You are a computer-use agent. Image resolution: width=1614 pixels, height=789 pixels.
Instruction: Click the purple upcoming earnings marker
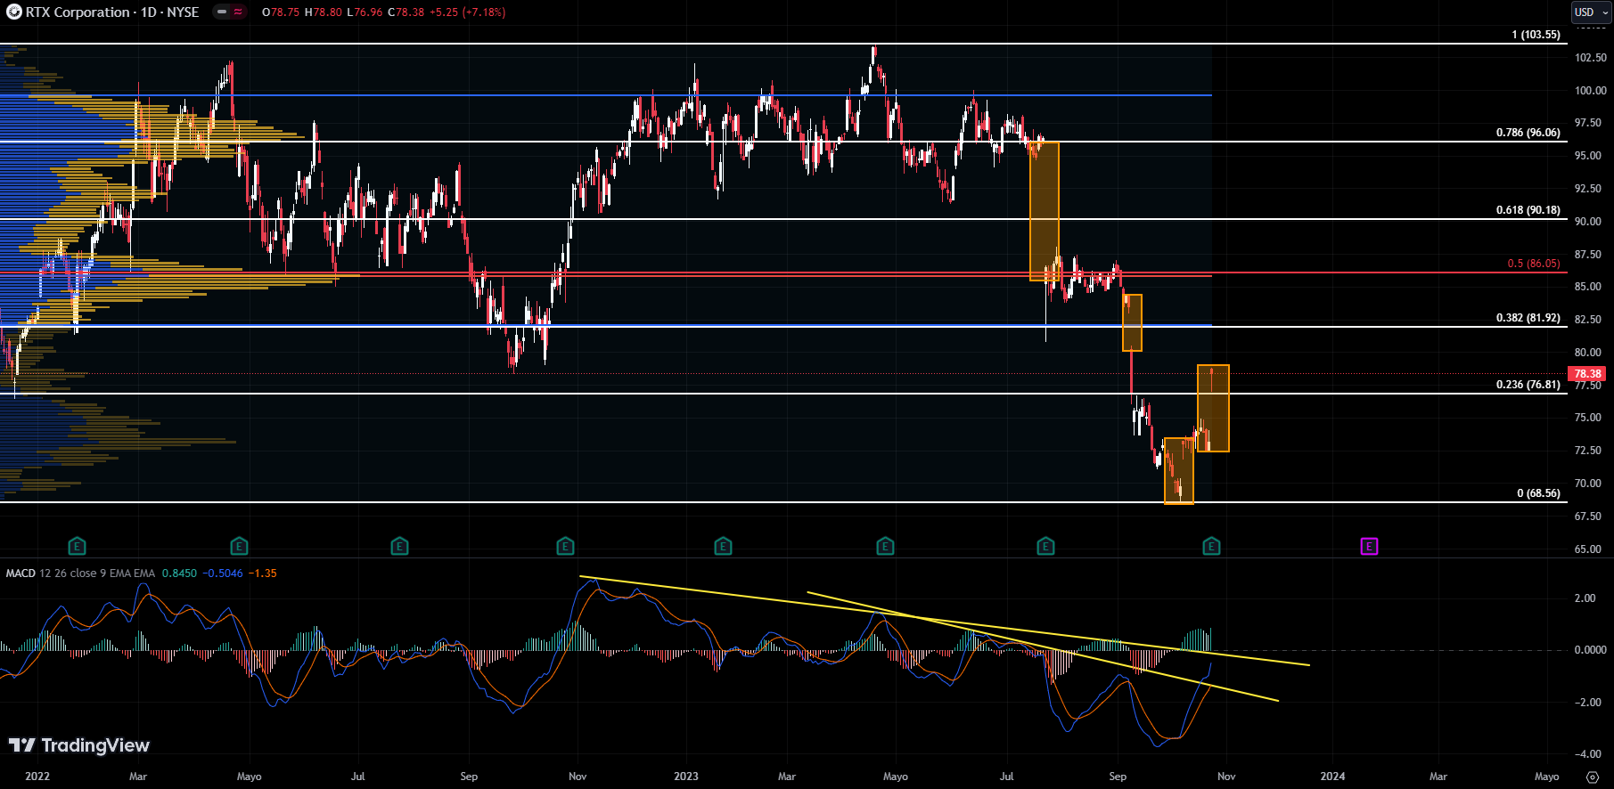1369,546
